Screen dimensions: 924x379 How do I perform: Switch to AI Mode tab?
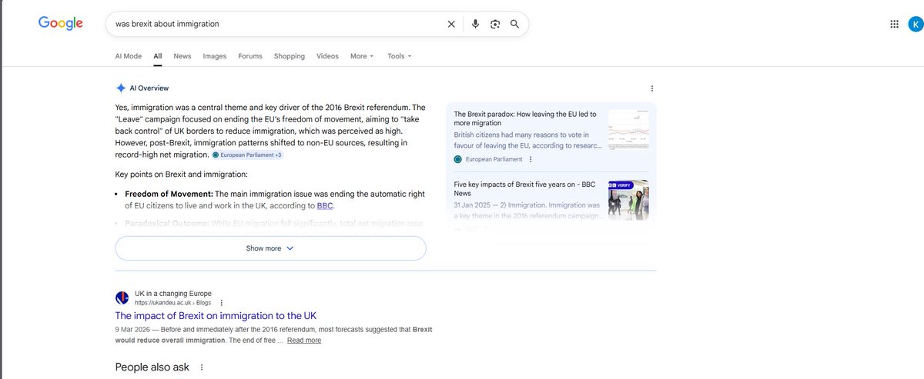click(x=129, y=56)
